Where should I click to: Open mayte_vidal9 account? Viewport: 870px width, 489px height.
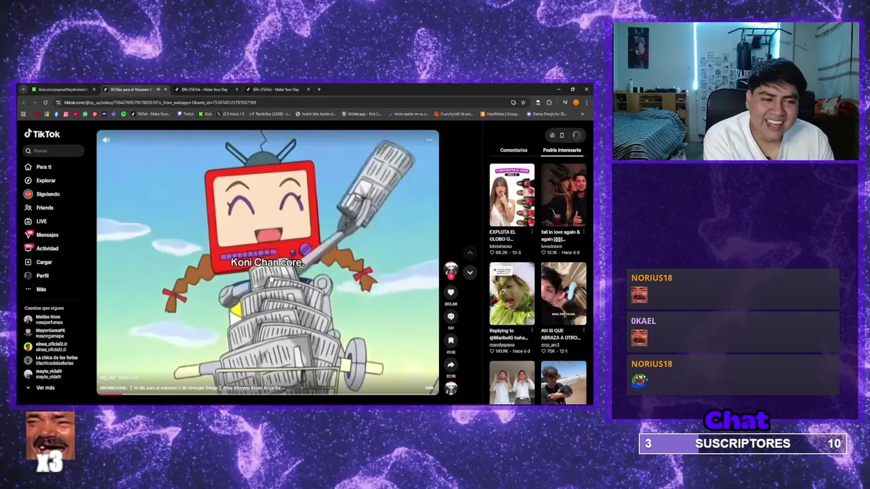pos(43,374)
